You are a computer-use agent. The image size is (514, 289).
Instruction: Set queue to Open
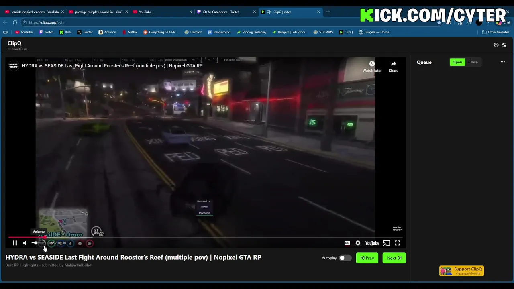pyautogui.click(x=457, y=62)
